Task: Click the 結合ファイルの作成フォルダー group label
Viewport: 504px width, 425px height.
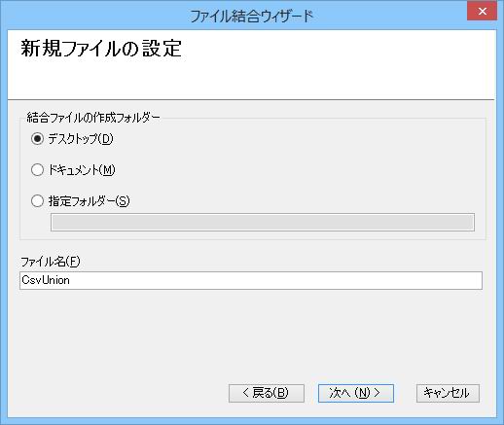Action: pyautogui.click(x=93, y=118)
